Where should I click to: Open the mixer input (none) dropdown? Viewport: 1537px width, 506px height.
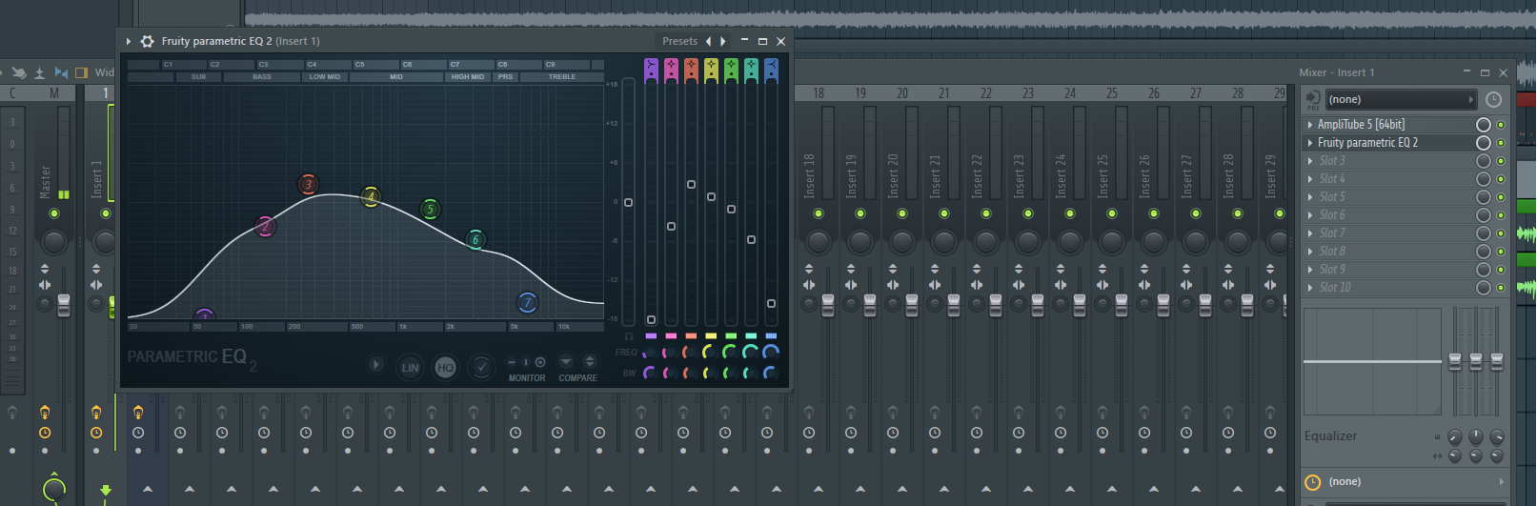[1399, 99]
